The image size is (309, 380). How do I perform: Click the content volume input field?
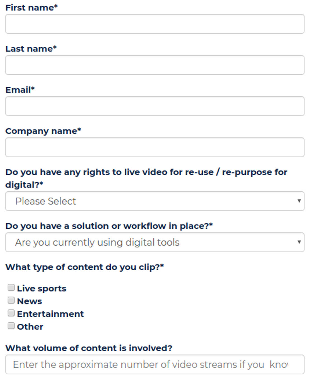[x=154, y=364]
